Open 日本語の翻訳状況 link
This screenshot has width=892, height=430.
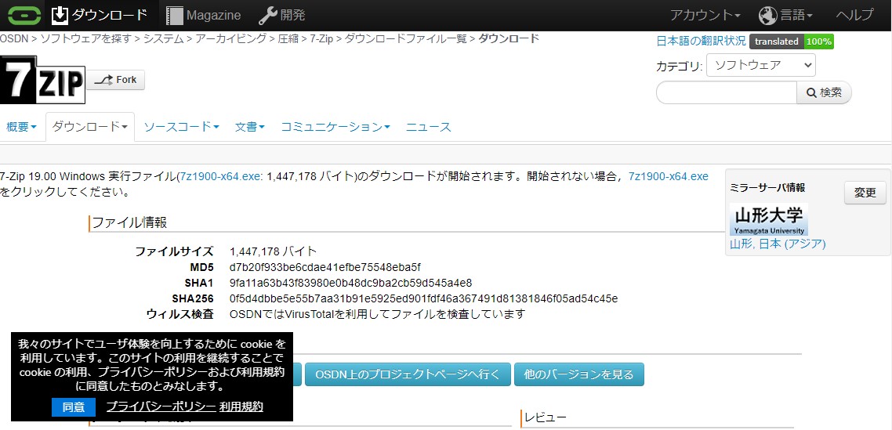point(701,41)
